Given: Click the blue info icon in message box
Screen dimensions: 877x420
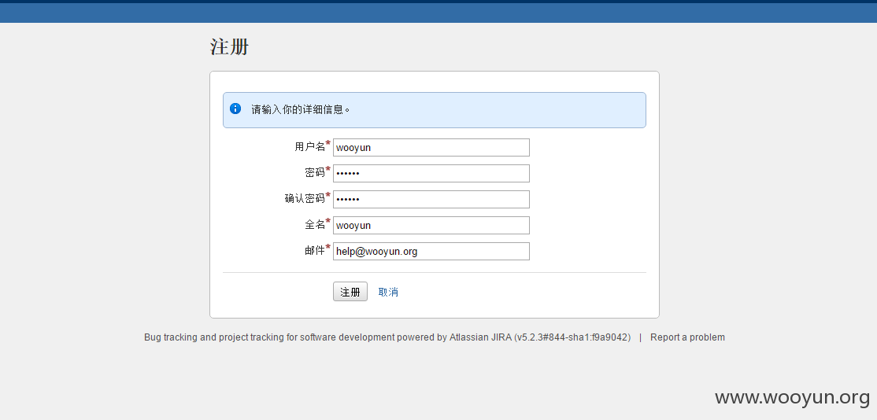Looking at the screenshot, I should click(x=235, y=109).
